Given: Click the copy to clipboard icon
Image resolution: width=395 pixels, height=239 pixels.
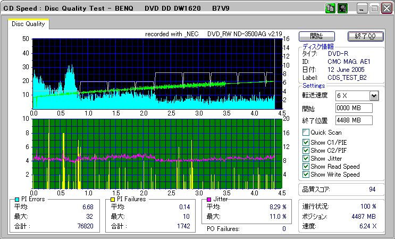Looking at the screenshot, I should [x=330, y=9].
